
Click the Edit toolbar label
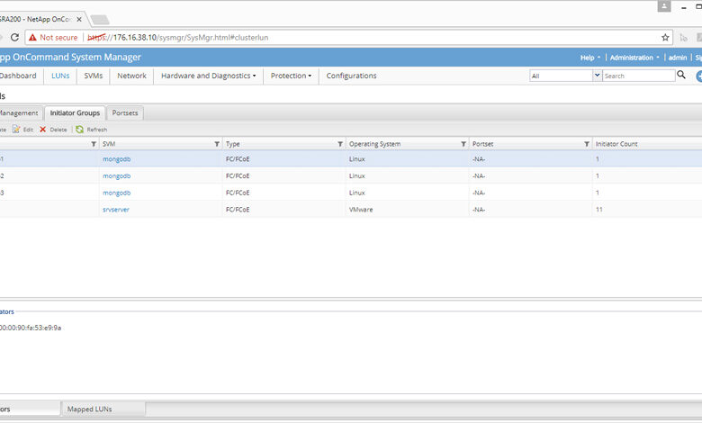28,130
